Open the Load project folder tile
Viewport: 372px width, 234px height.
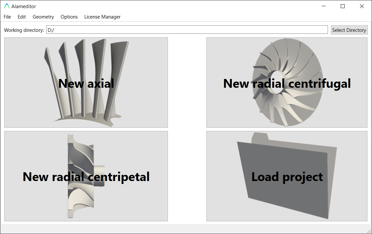coord(287,176)
